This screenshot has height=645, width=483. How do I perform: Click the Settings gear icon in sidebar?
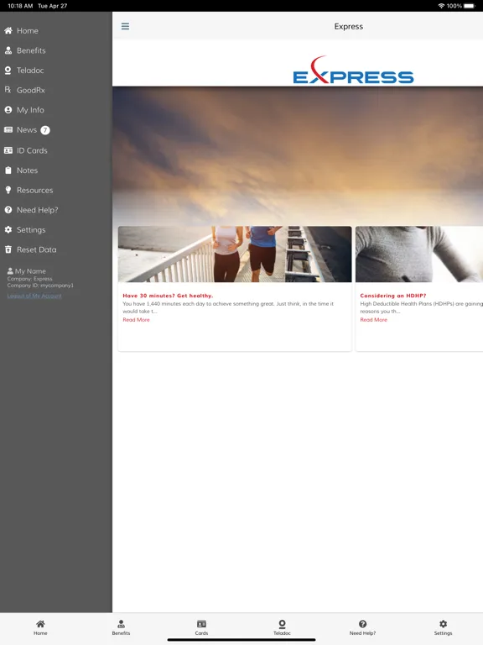8,229
